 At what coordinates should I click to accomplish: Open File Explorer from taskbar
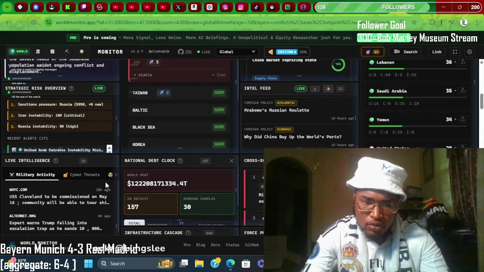coord(199,264)
